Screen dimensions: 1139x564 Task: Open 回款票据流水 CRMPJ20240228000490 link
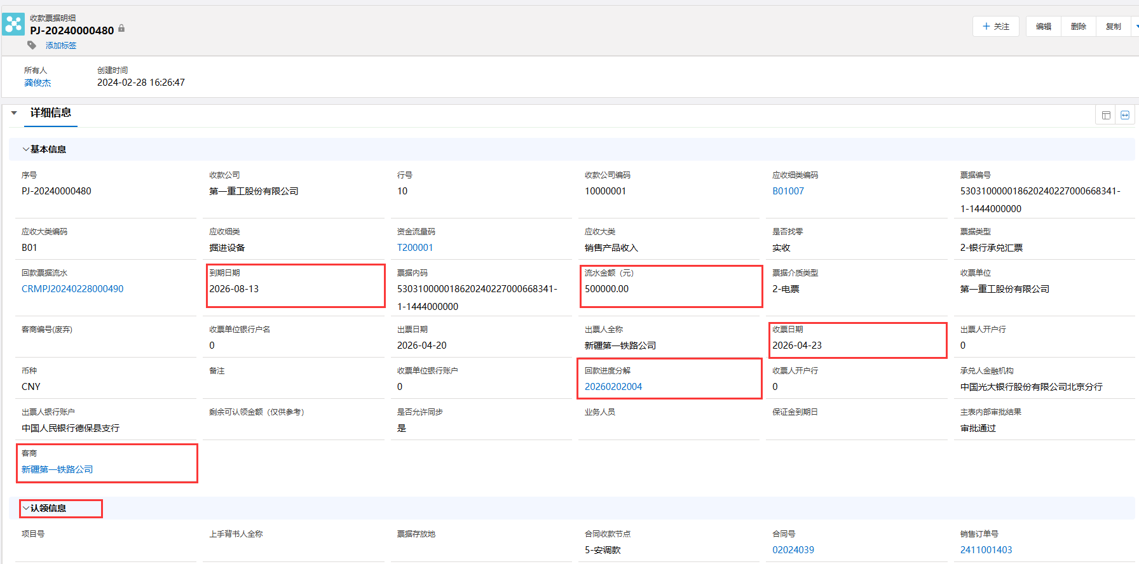tap(72, 289)
